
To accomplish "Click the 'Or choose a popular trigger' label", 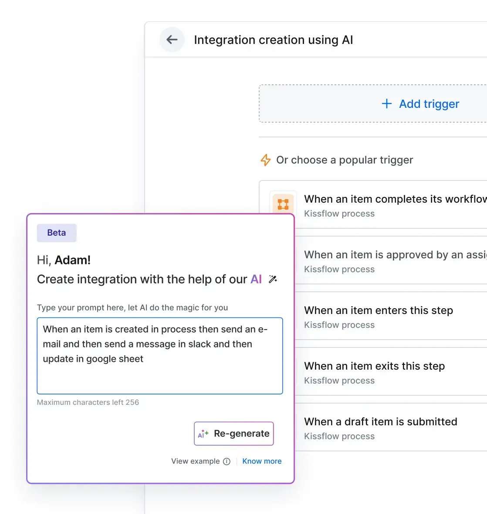I will point(345,160).
